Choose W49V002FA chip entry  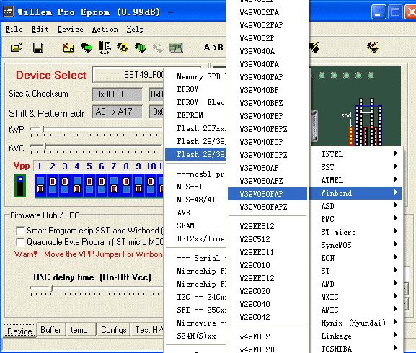(x=267, y=12)
